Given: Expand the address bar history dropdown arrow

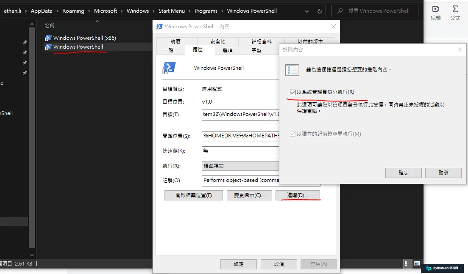Looking at the screenshot, I should point(307,11).
